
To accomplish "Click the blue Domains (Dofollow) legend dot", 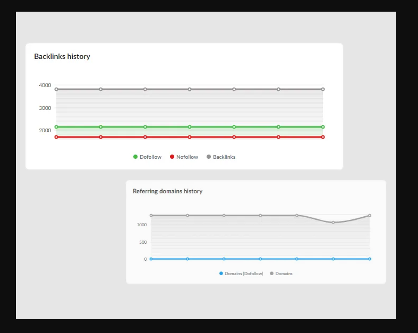I will pyautogui.click(x=221, y=274).
